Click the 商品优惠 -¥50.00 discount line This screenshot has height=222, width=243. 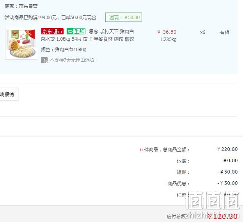[202, 183]
